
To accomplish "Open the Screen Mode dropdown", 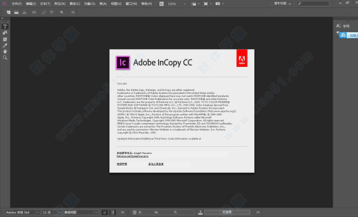I will [x=207, y=4].
